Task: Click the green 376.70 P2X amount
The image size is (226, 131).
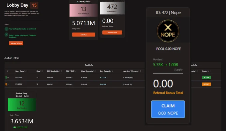Action: (22, 127)
